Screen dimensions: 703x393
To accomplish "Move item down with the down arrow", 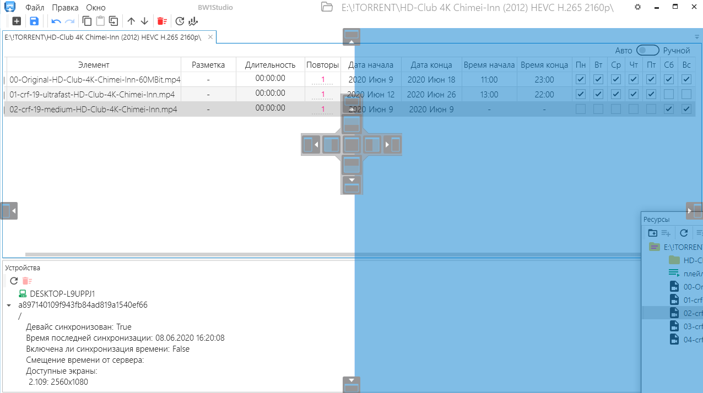I will pyautogui.click(x=144, y=21).
